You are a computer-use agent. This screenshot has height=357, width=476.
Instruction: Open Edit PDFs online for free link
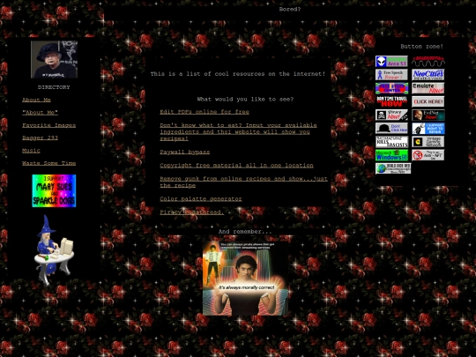[x=205, y=112]
